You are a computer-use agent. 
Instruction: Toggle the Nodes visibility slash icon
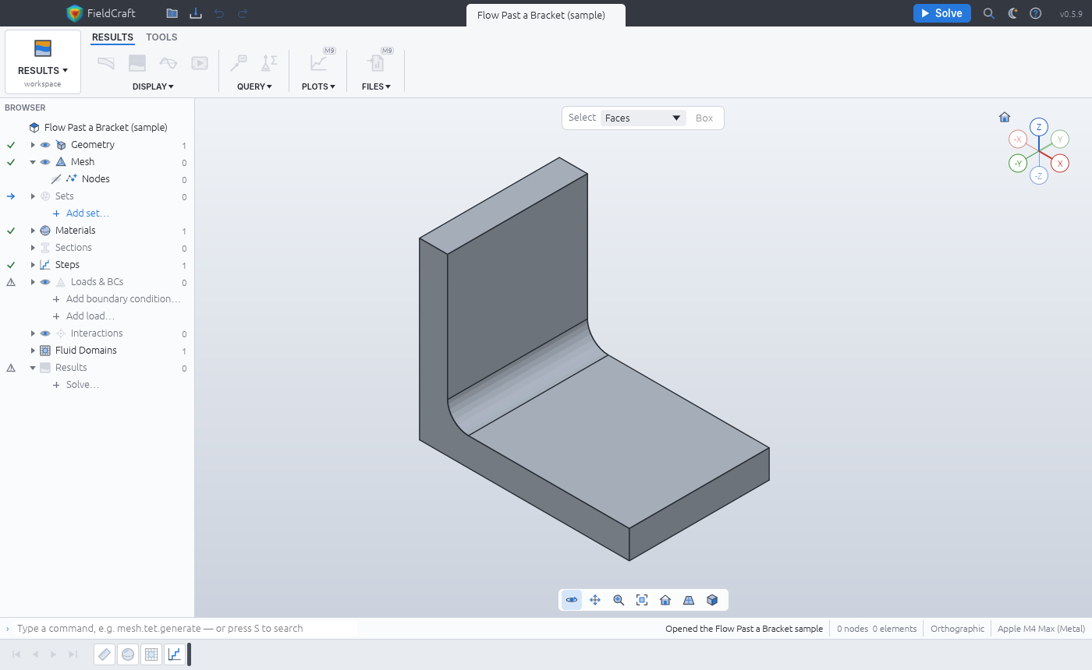[x=56, y=179]
